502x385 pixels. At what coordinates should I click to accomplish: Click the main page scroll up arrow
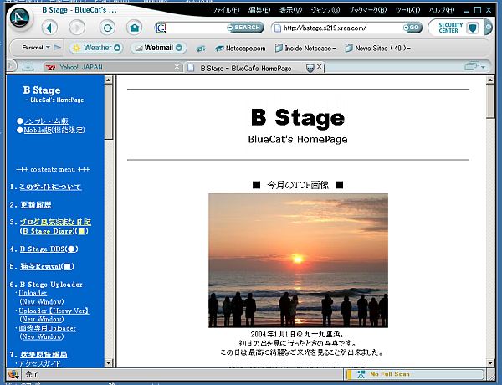tap(490, 80)
